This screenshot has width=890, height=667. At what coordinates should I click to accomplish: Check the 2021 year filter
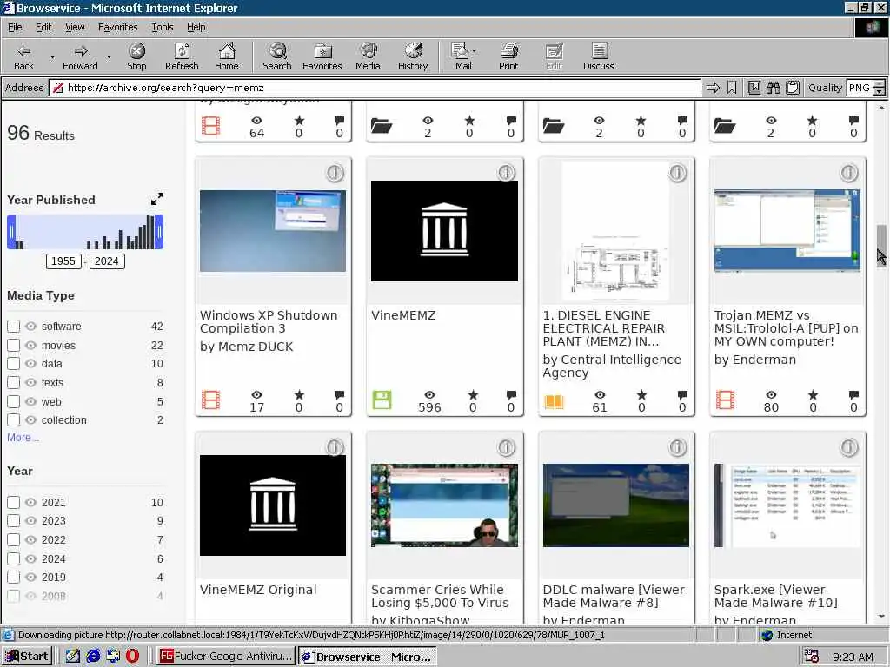14,502
